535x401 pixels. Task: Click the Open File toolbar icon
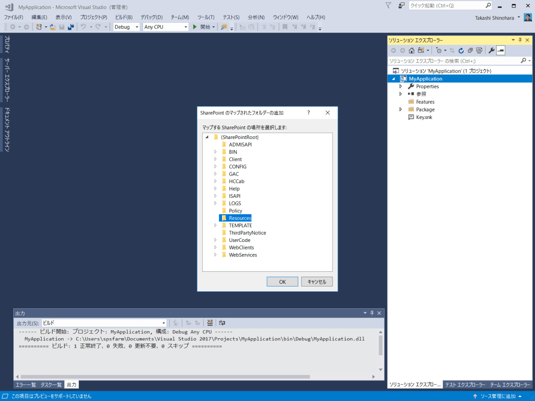(53, 27)
